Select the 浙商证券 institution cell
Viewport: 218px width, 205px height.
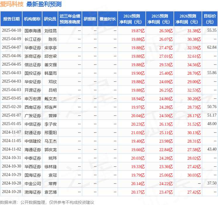(33, 56)
